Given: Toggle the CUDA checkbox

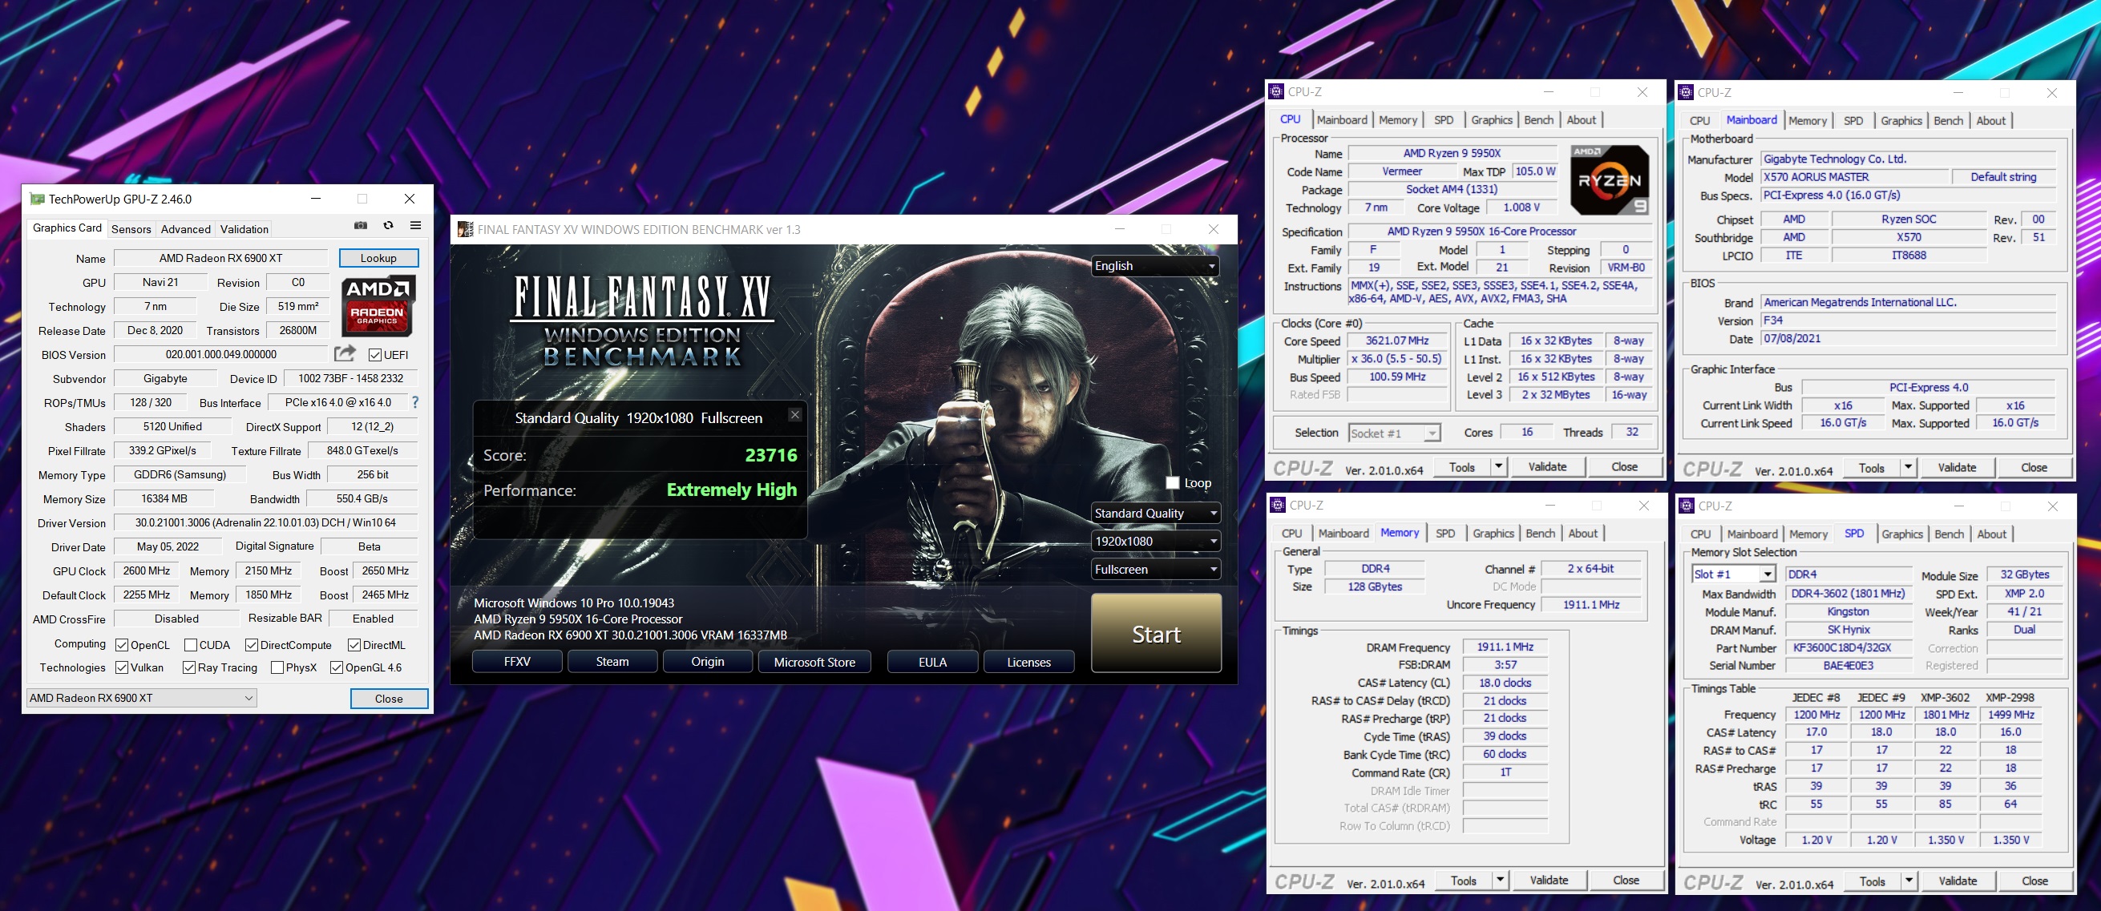Looking at the screenshot, I should click(x=190, y=645).
